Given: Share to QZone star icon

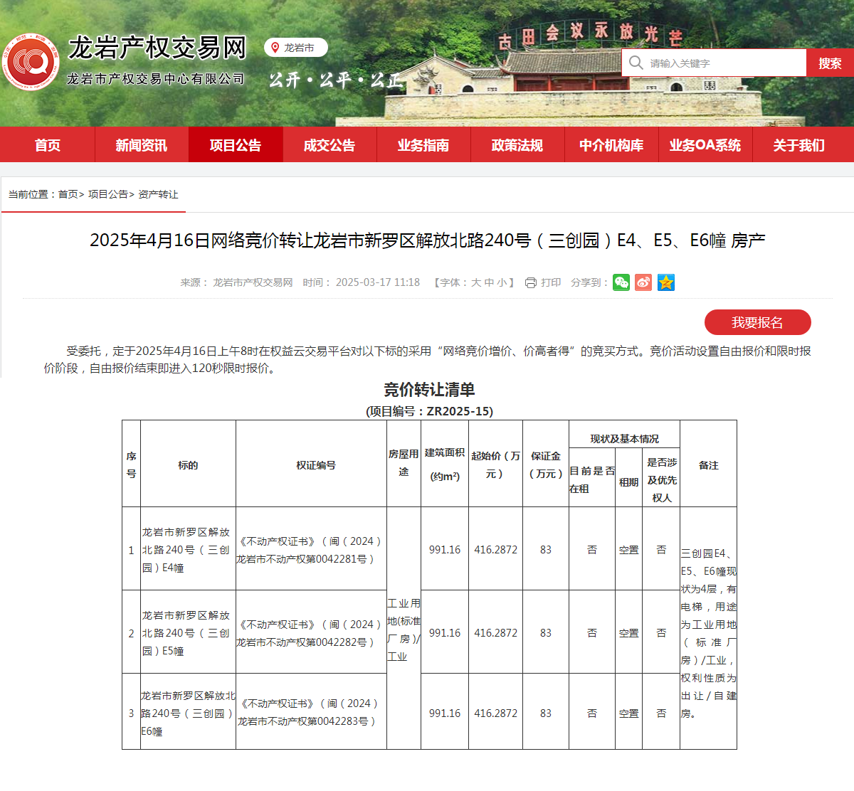Looking at the screenshot, I should click(666, 282).
